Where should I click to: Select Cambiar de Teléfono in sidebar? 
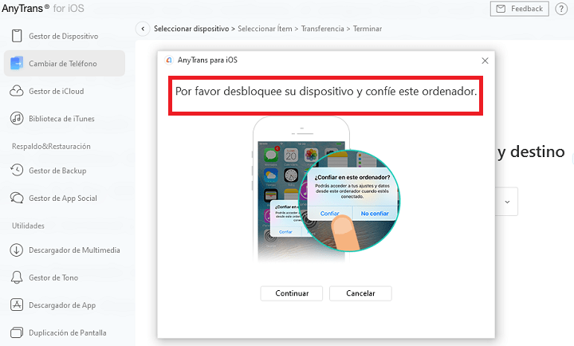(x=65, y=63)
